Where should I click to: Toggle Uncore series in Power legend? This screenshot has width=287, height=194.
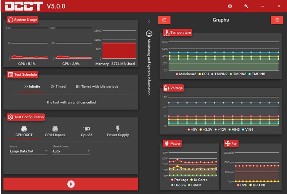(178, 185)
